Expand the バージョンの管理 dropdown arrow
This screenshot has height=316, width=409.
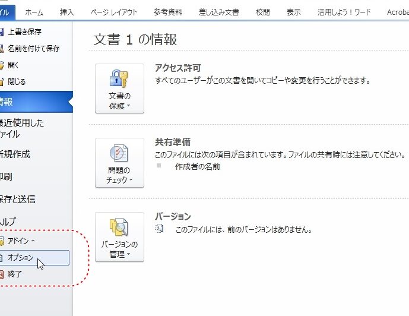tap(128, 254)
